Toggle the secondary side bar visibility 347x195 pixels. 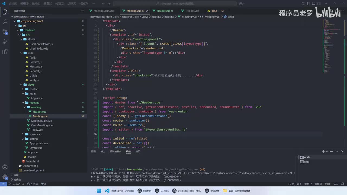(x=319, y=4)
